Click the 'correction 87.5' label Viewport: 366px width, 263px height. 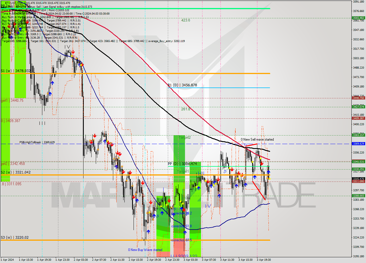point(182,240)
